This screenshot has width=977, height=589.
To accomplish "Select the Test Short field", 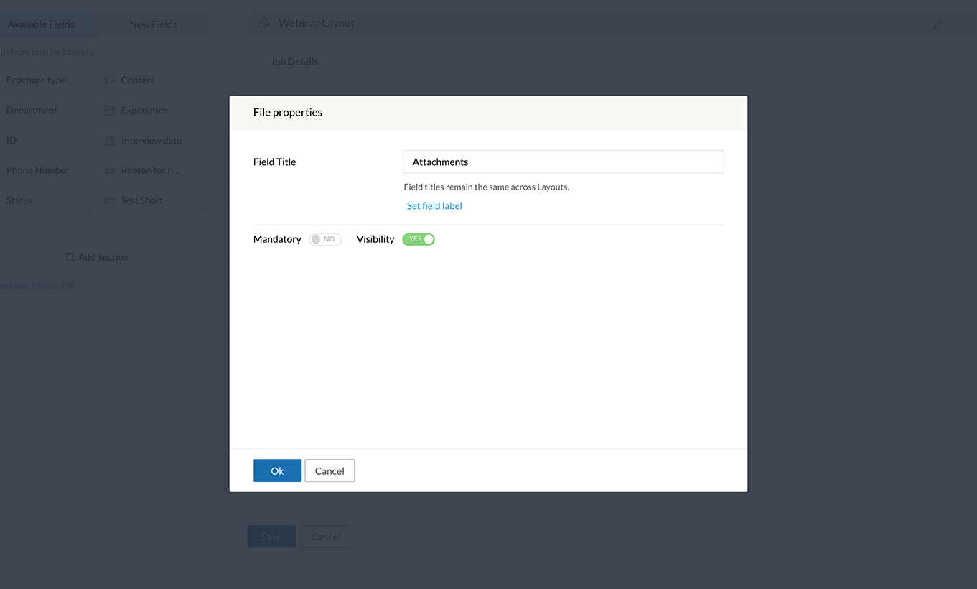I will 152,200.
